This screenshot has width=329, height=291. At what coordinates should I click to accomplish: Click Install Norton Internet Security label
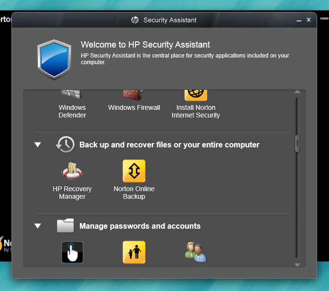(195, 111)
